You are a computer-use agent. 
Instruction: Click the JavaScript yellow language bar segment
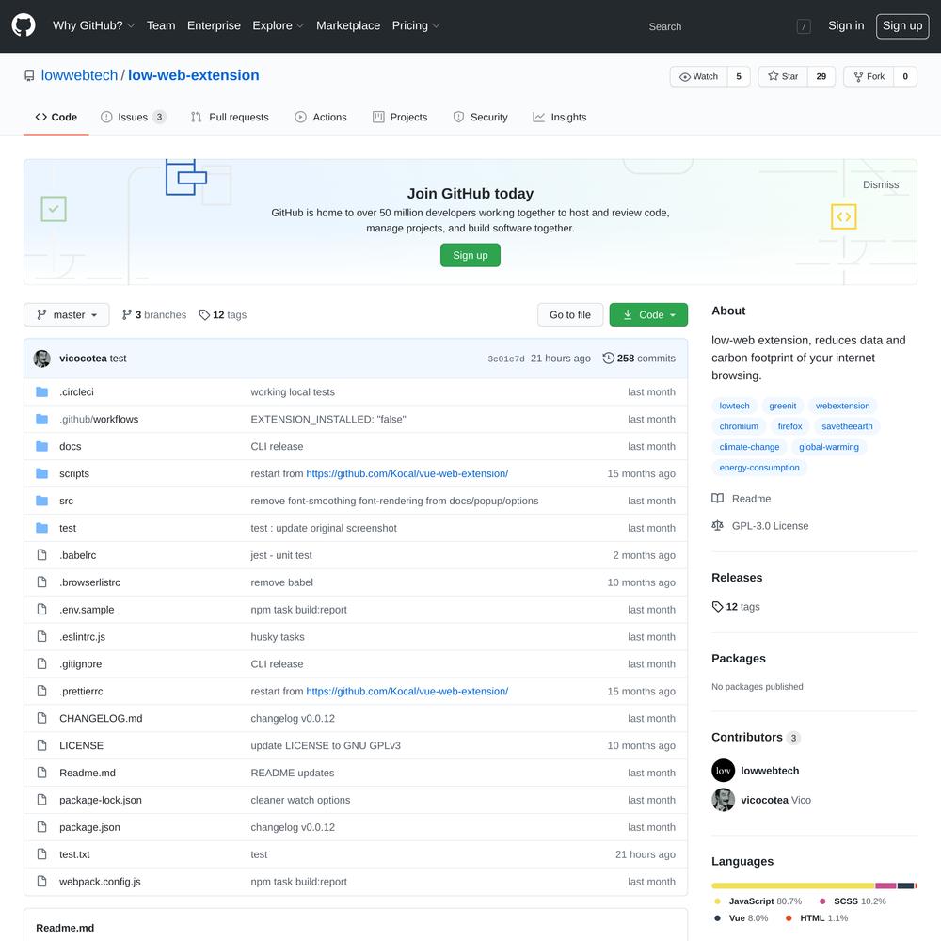[x=793, y=885]
